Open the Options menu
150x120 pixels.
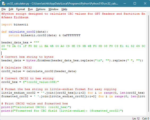(x=41, y=9)
